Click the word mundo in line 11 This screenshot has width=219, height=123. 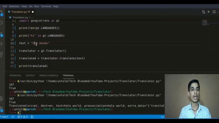pos(43,43)
